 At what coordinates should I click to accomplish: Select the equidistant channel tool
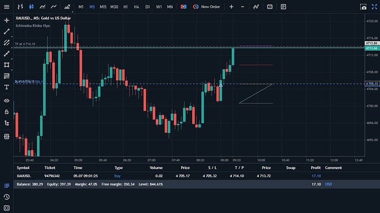coord(7,42)
